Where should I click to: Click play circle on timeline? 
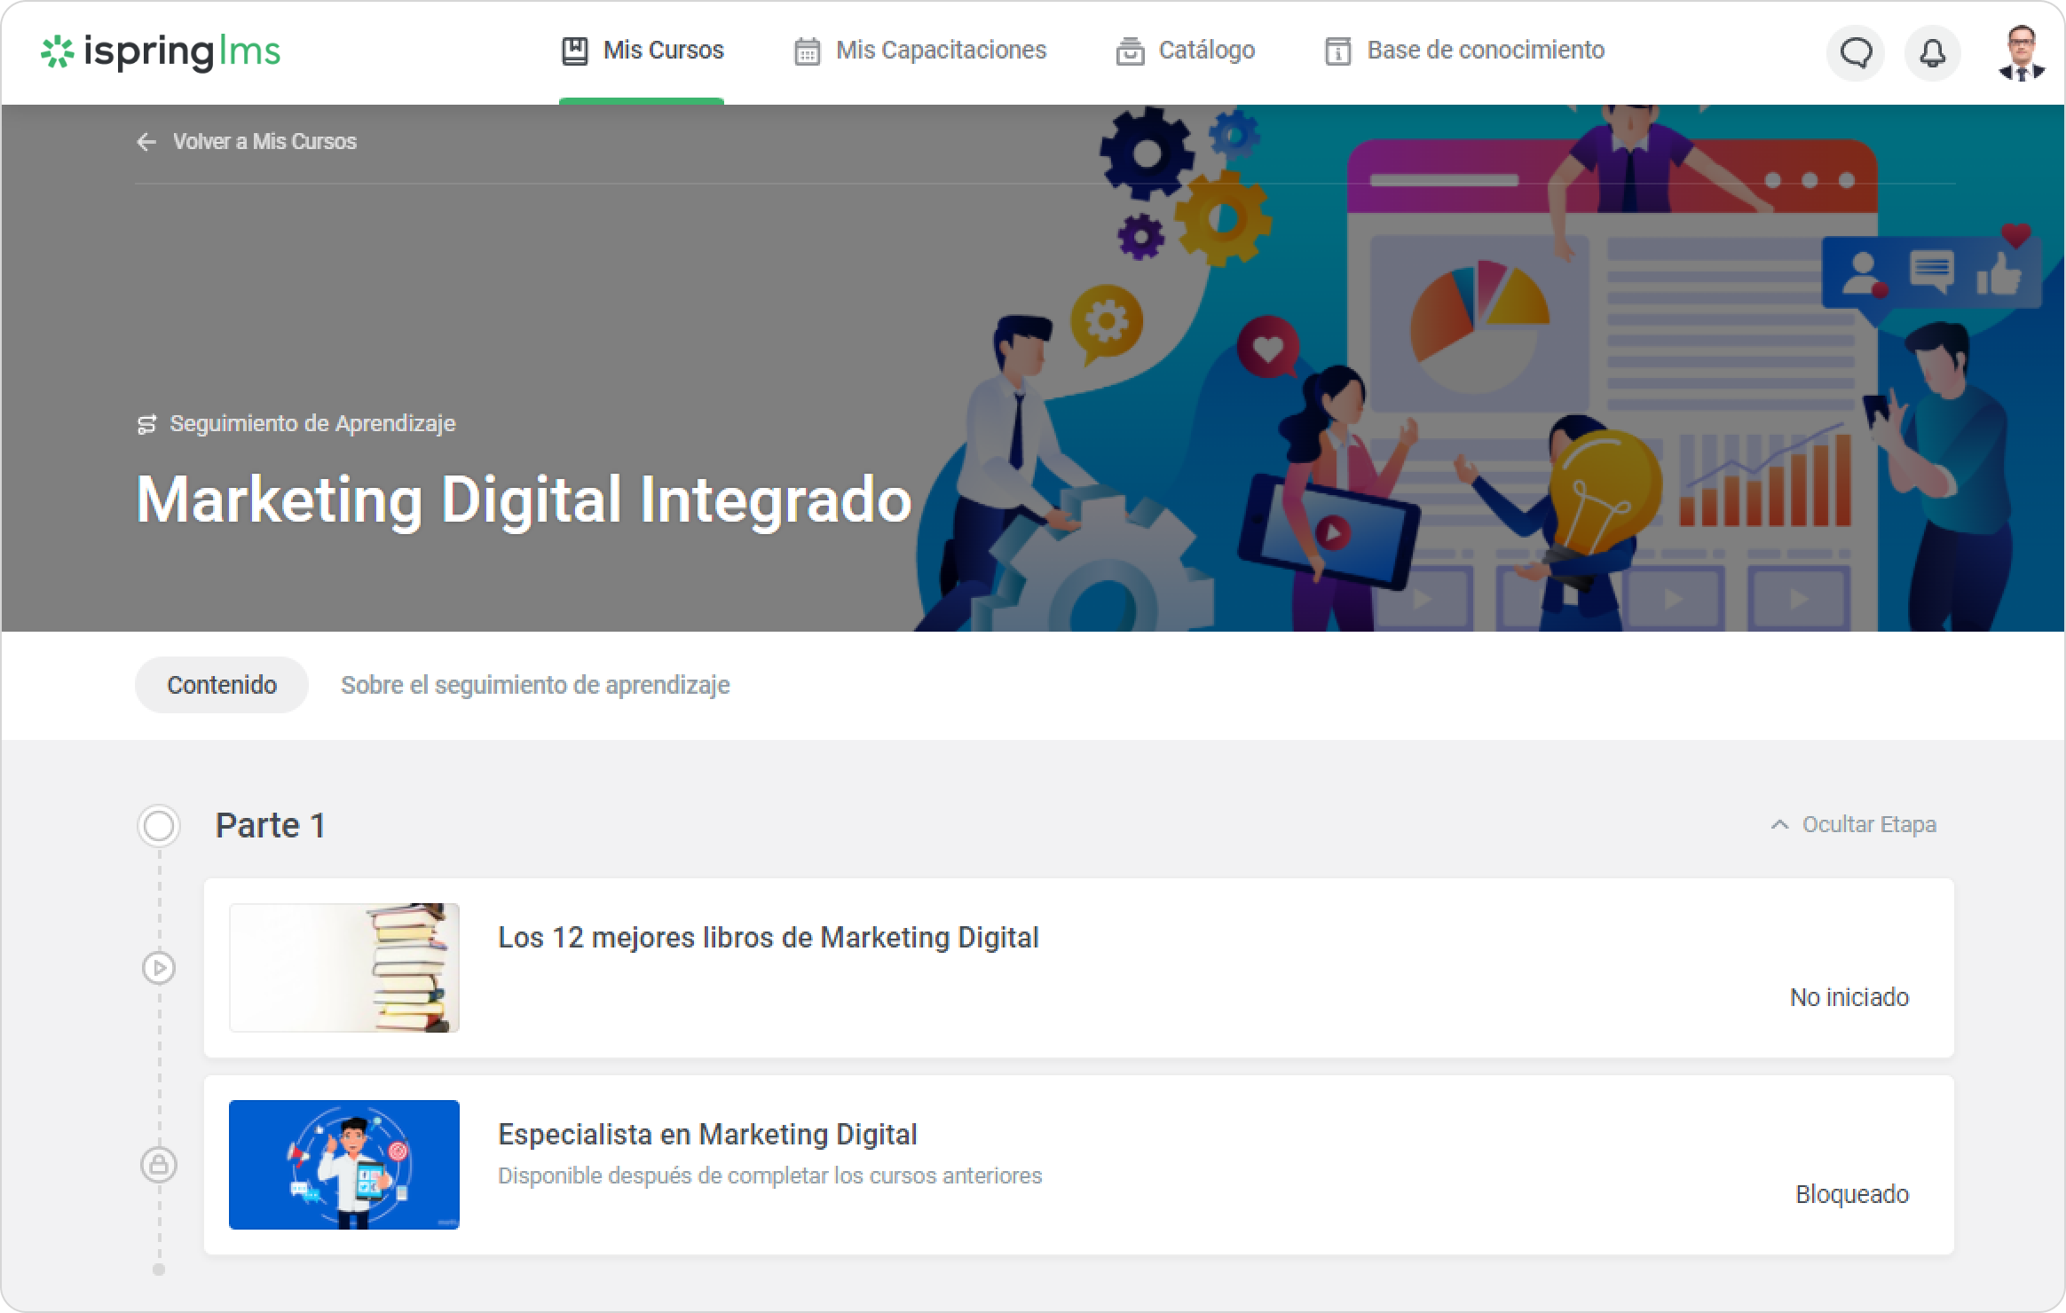[x=159, y=967]
